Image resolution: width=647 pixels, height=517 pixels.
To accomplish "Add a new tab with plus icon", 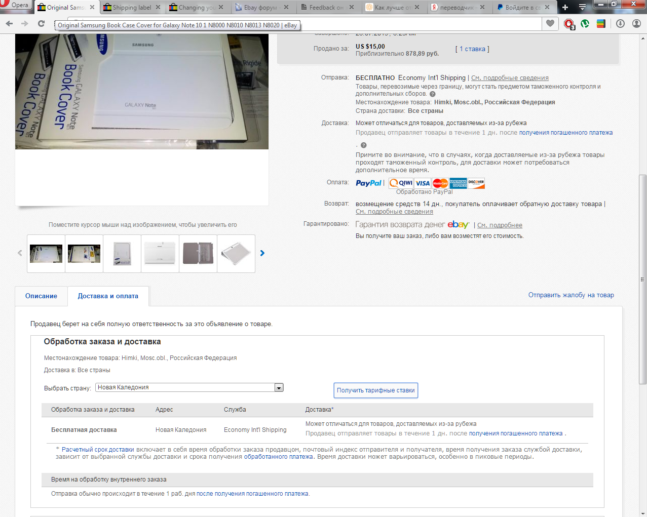I will [x=565, y=7].
